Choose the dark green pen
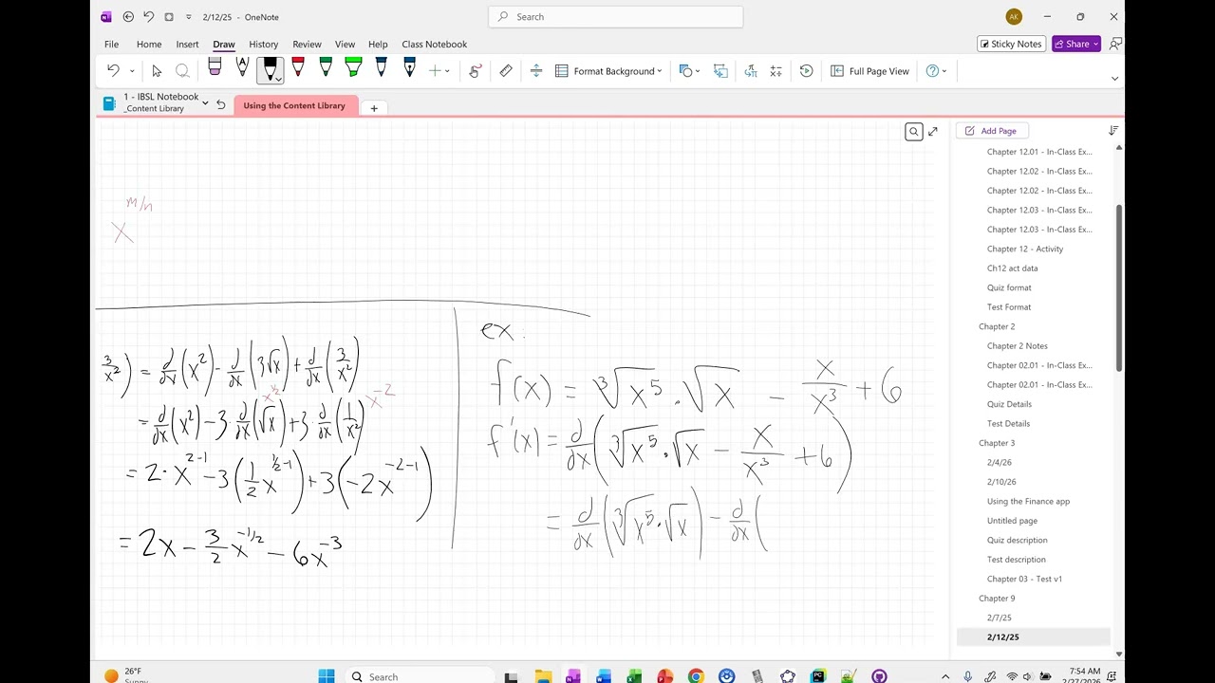 [326, 68]
